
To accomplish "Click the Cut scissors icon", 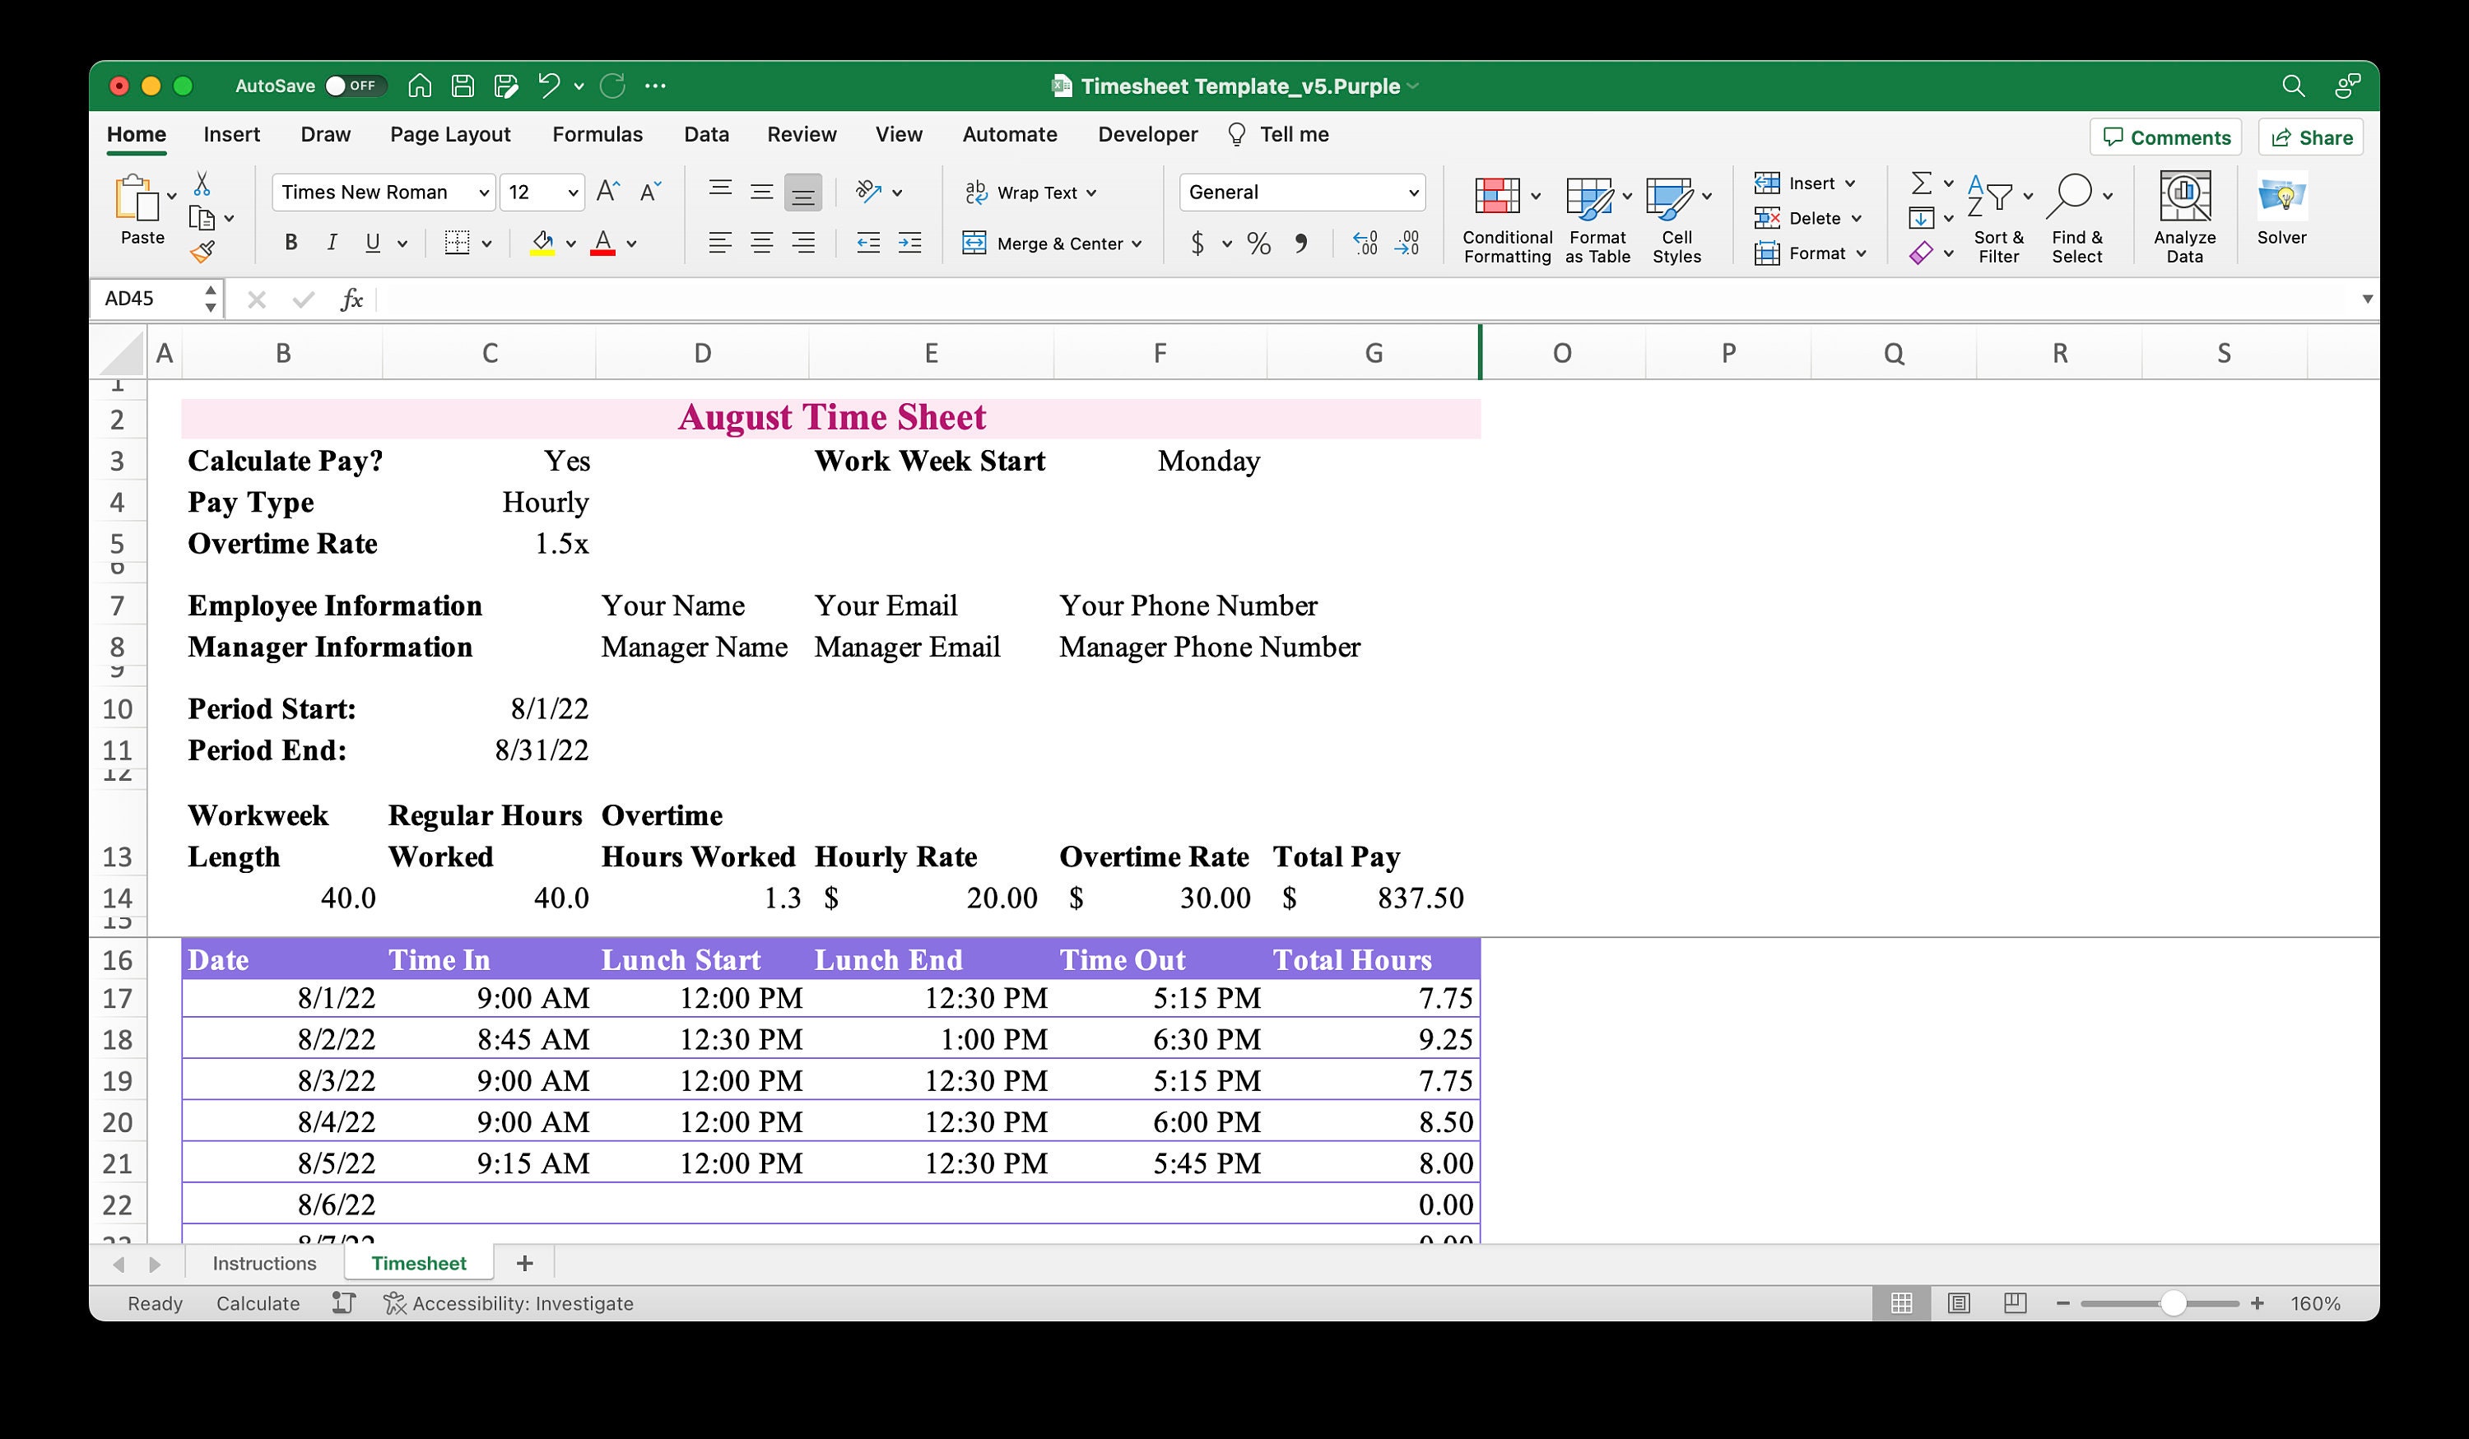I will [x=202, y=183].
